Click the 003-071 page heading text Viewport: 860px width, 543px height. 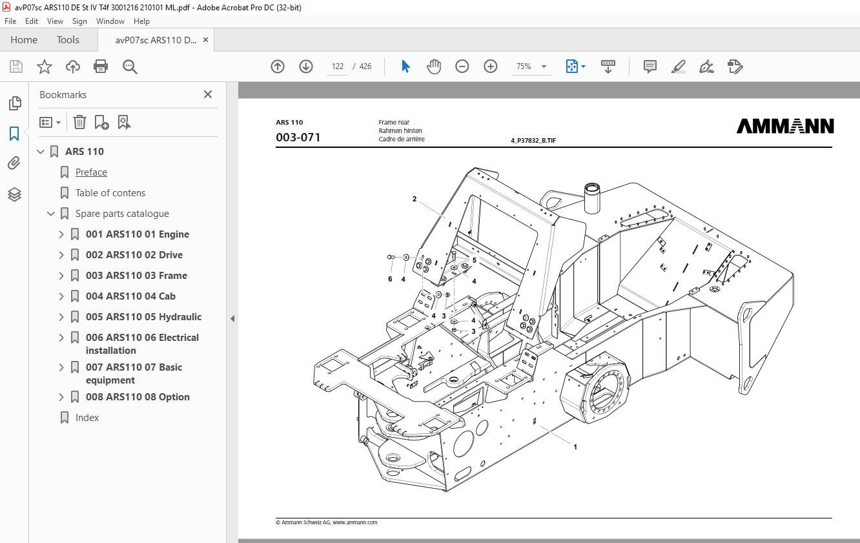(x=298, y=138)
